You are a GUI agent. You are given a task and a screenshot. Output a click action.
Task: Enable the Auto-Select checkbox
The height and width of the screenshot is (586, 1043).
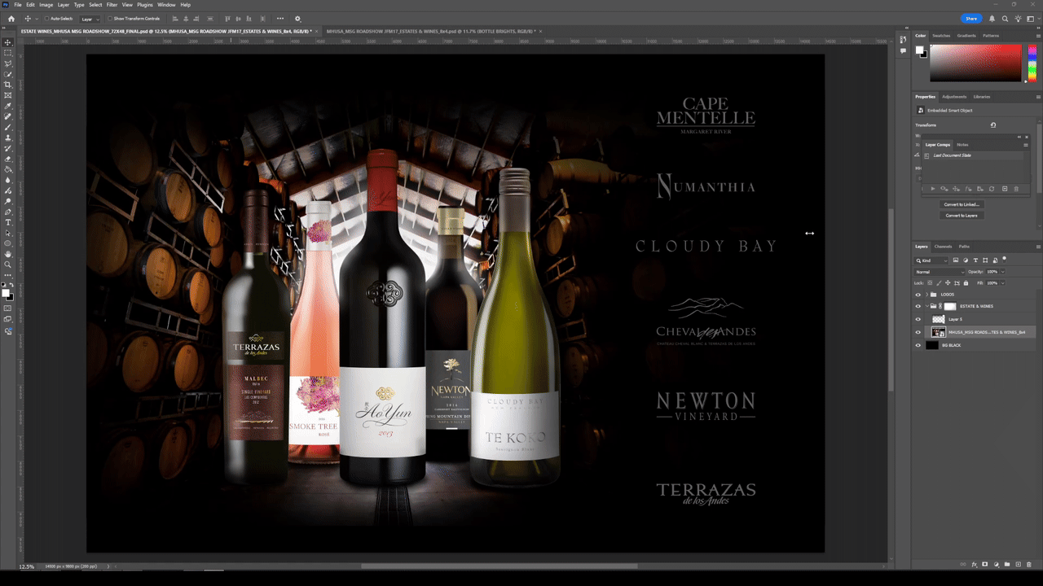(x=47, y=18)
